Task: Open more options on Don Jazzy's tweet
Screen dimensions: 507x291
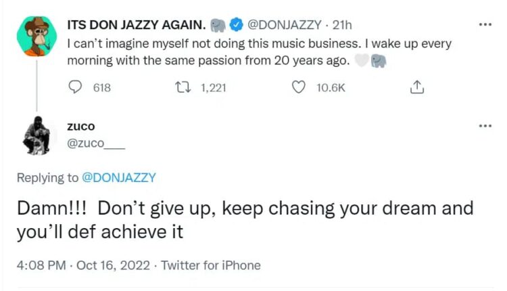Action: pyautogui.click(x=485, y=25)
